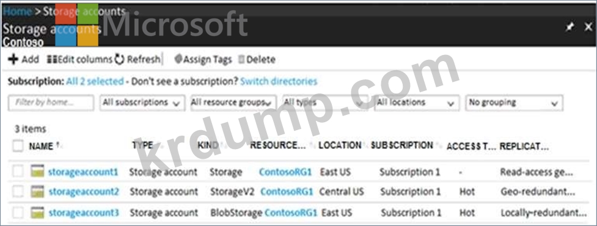Image resolution: width=597 pixels, height=226 pixels.
Task: Click the storageaccount3 storage icon
Action: pos(37,213)
